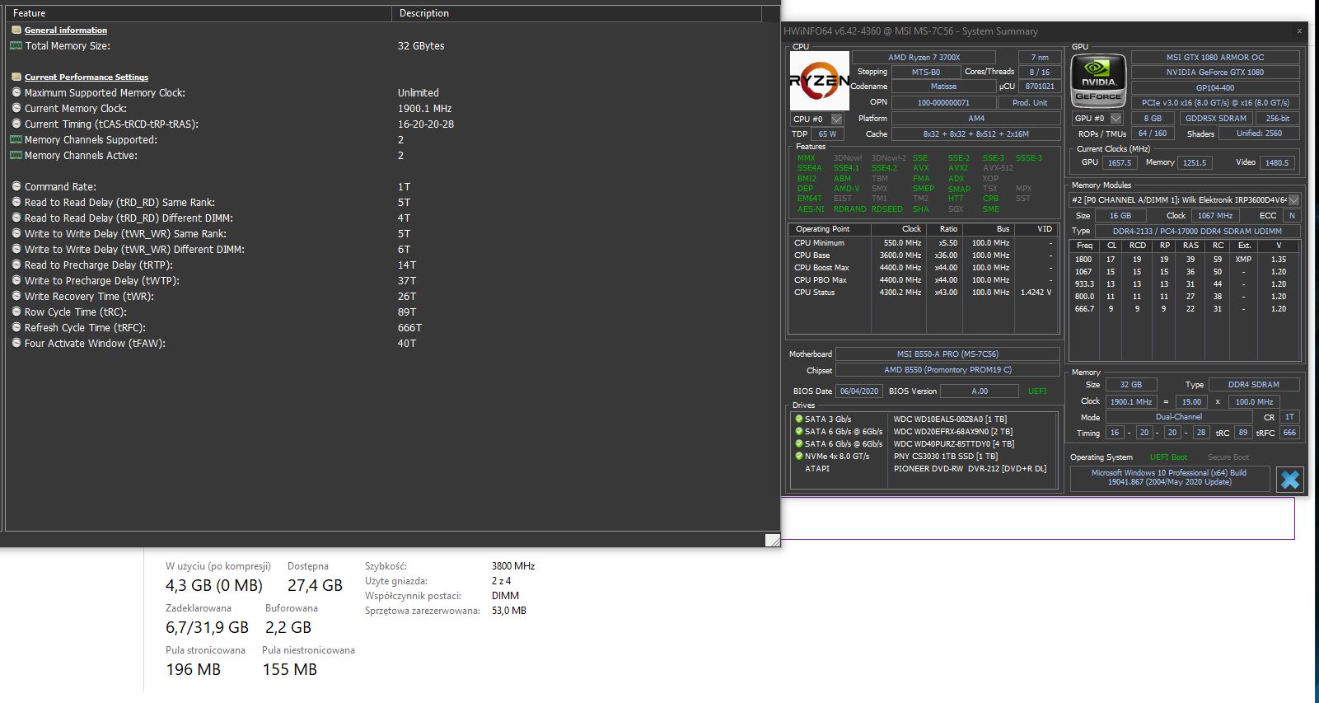Click the CPU Status operating point row
1319x703 pixels.
click(923, 292)
